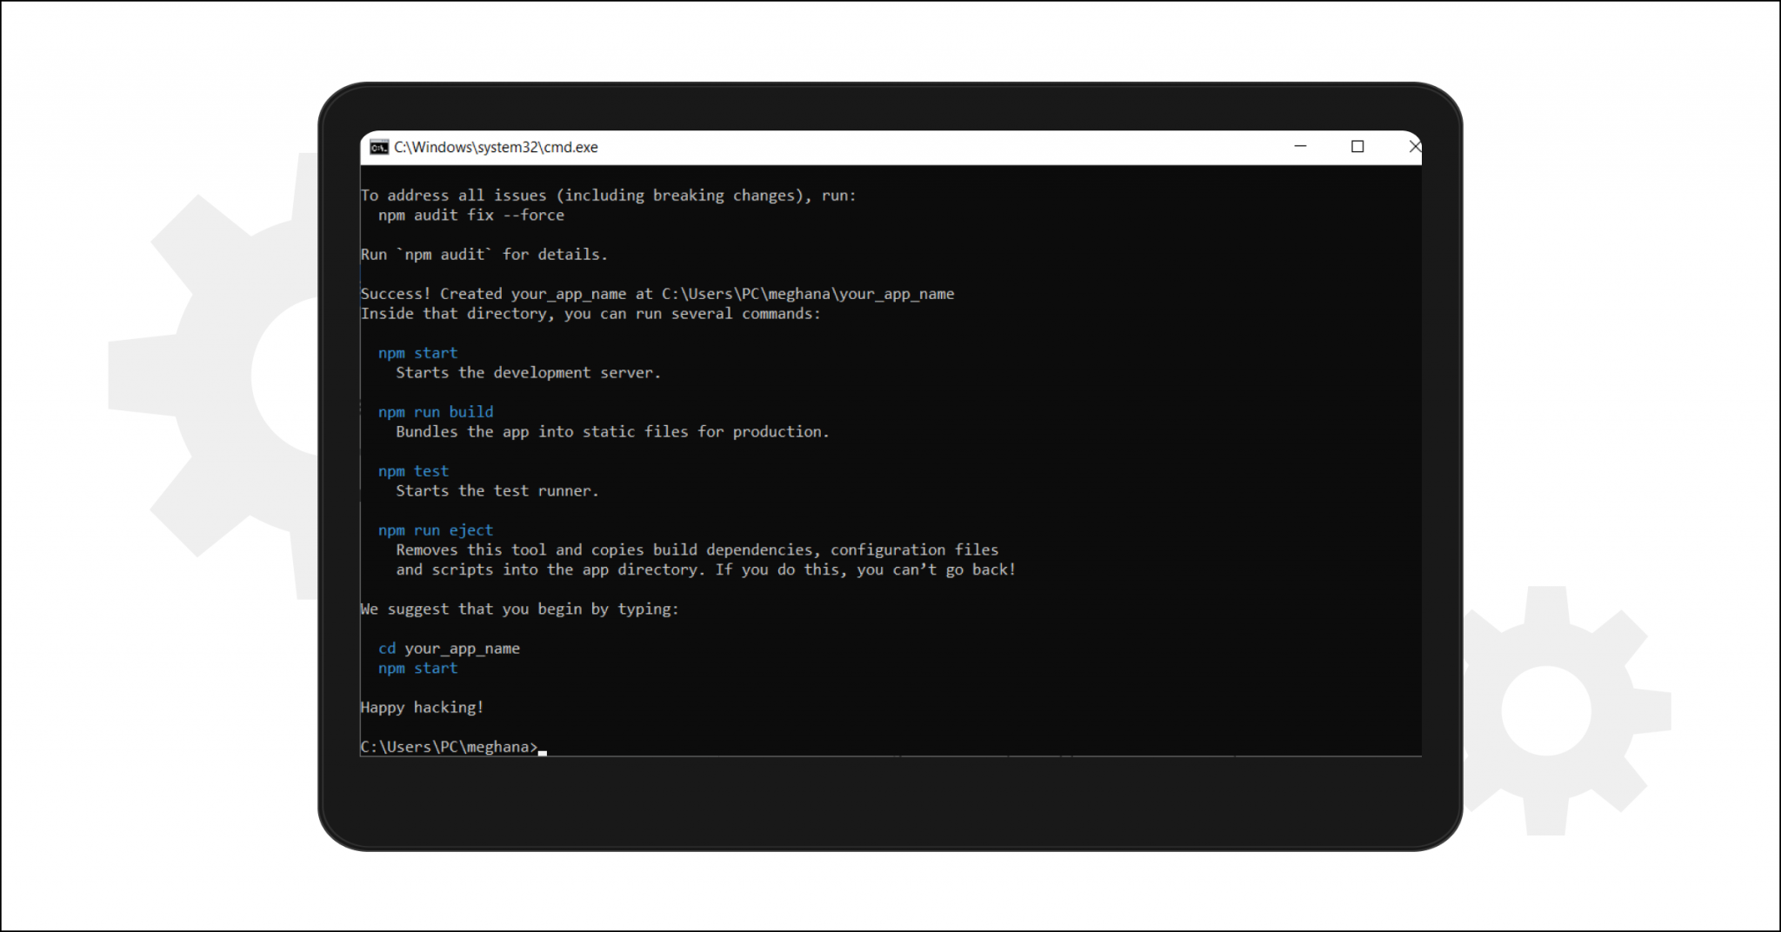This screenshot has height=932, width=1781.
Task: Click the We suggest that you begin line
Action: coord(519,609)
